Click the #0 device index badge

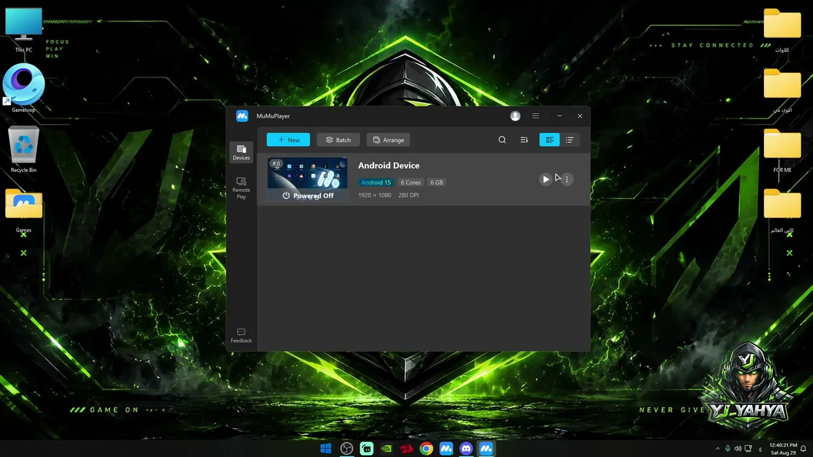[x=276, y=164]
